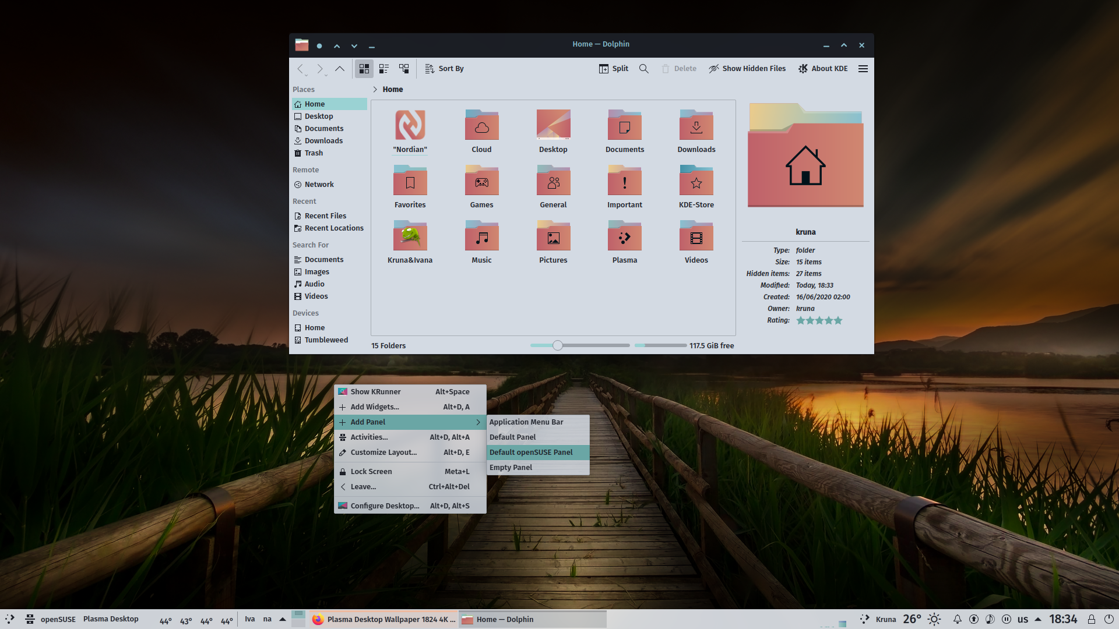Image resolution: width=1119 pixels, height=629 pixels.
Task: Search for Videos in sidebar
Action: click(x=329, y=296)
